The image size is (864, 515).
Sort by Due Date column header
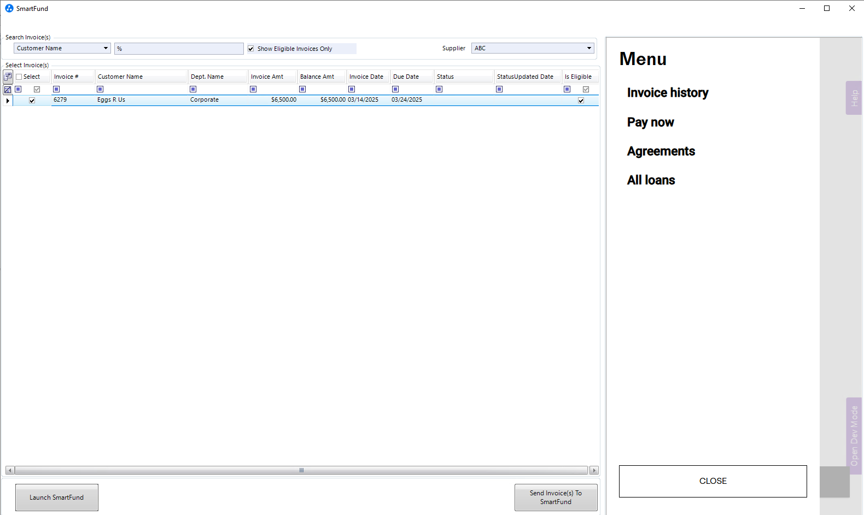click(412, 77)
